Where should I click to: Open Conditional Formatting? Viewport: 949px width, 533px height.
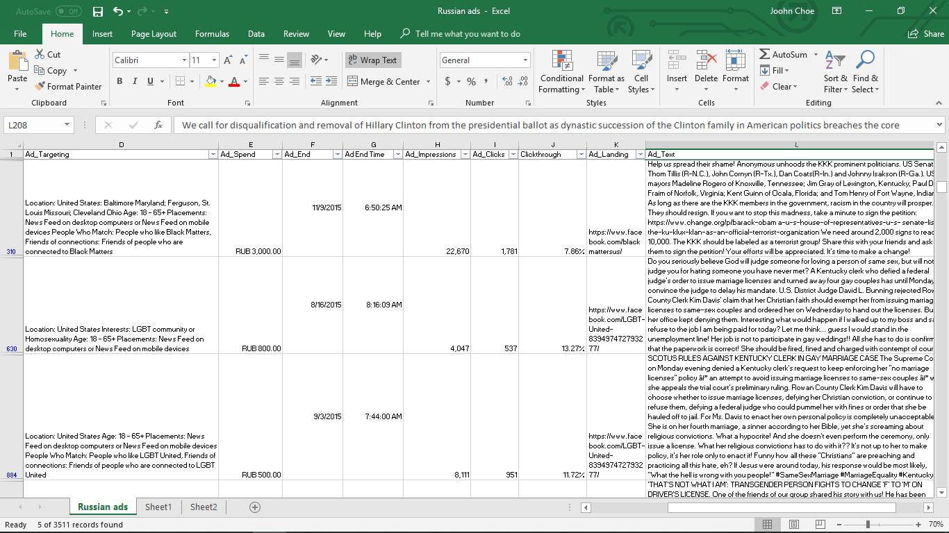[561, 72]
